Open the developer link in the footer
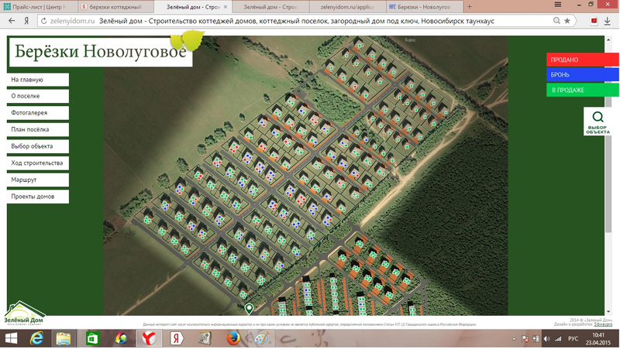 [x=604, y=324]
